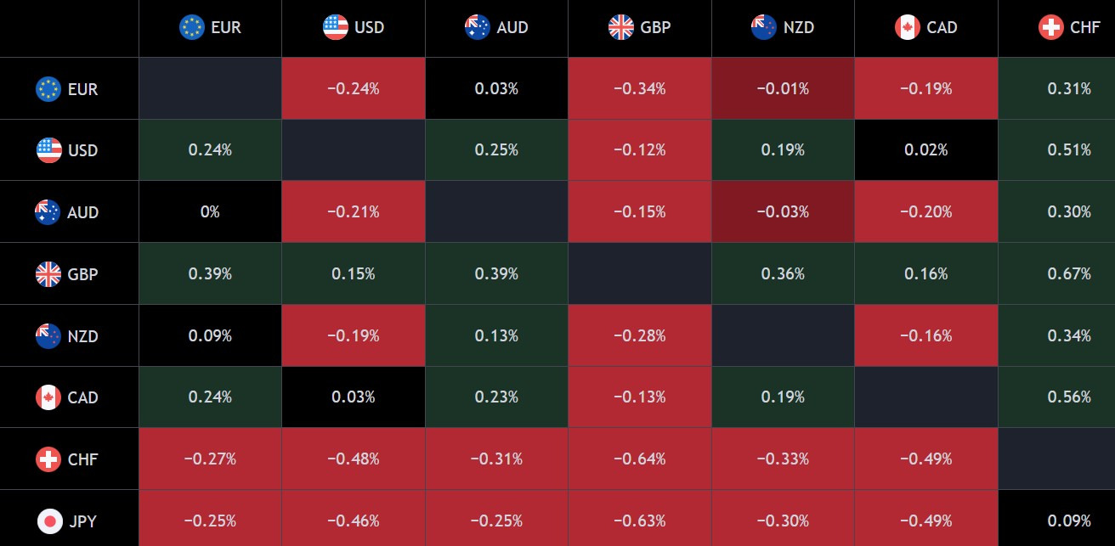
Task: Click the EUR flag icon in header row
Action: 192,27
